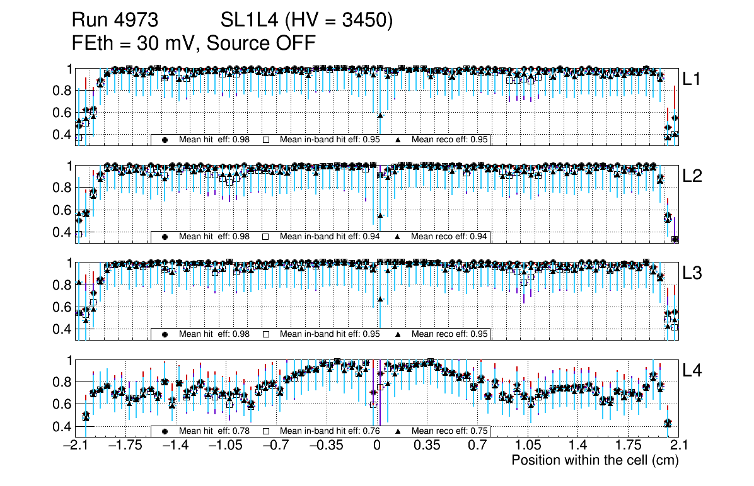The width and height of the screenshot is (754, 486).
Task: Click the open square marker in L1 legend
Action: click(266, 140)
